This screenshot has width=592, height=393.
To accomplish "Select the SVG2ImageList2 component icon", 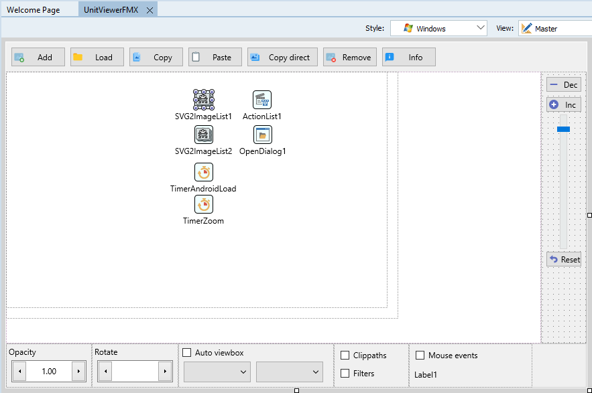I will (203, 135).
